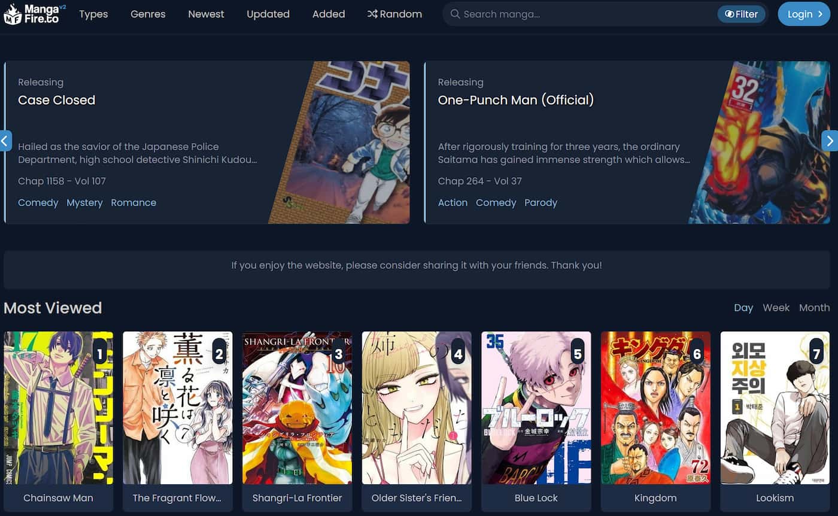Open the Added menu item
The image size is (838, 516).
click(x=329, y=14)
